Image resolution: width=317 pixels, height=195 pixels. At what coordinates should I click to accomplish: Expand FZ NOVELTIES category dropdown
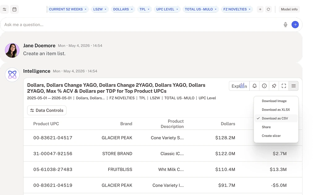pyautogui.click(x=237, y=9)
